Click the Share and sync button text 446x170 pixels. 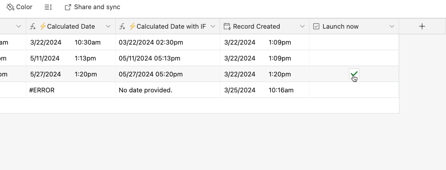tap(97, 7)
